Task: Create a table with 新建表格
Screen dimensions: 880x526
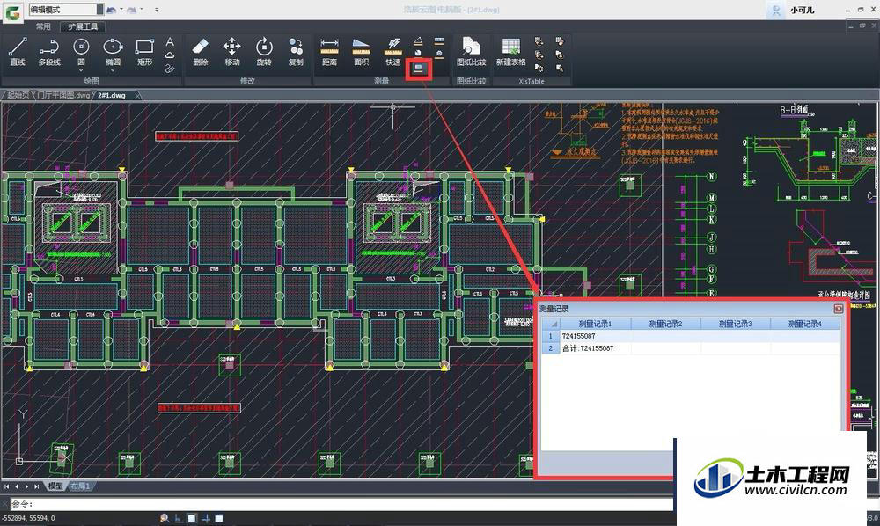Action: (510, 52)
